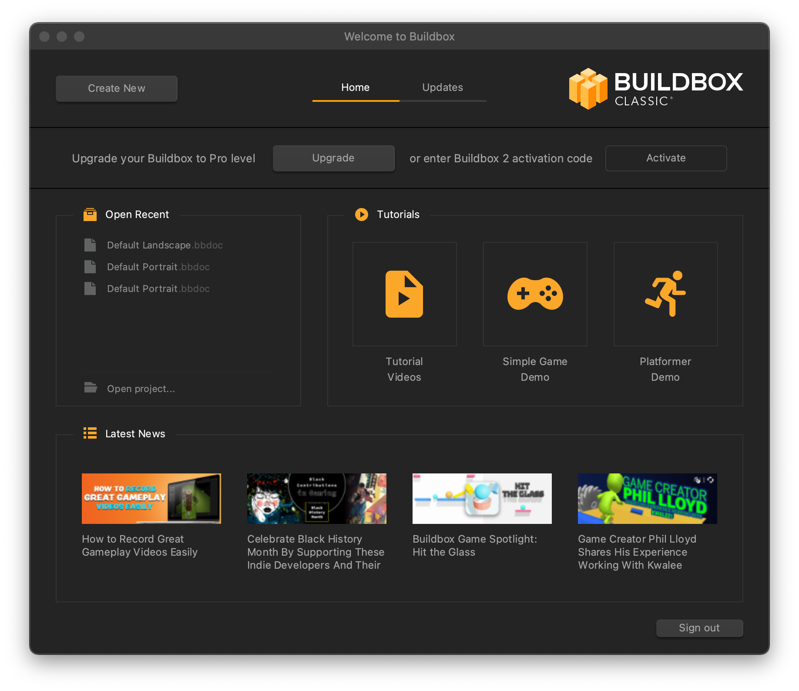
Task: Sign out of Buildbox
Action: pos(699,628)
